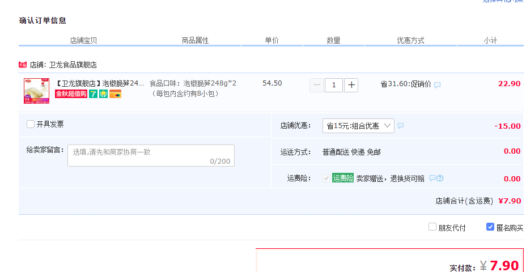Viewport: 526px width, 272px height.
Task: Click the green 7-day return icon
Action: point(94,94)
